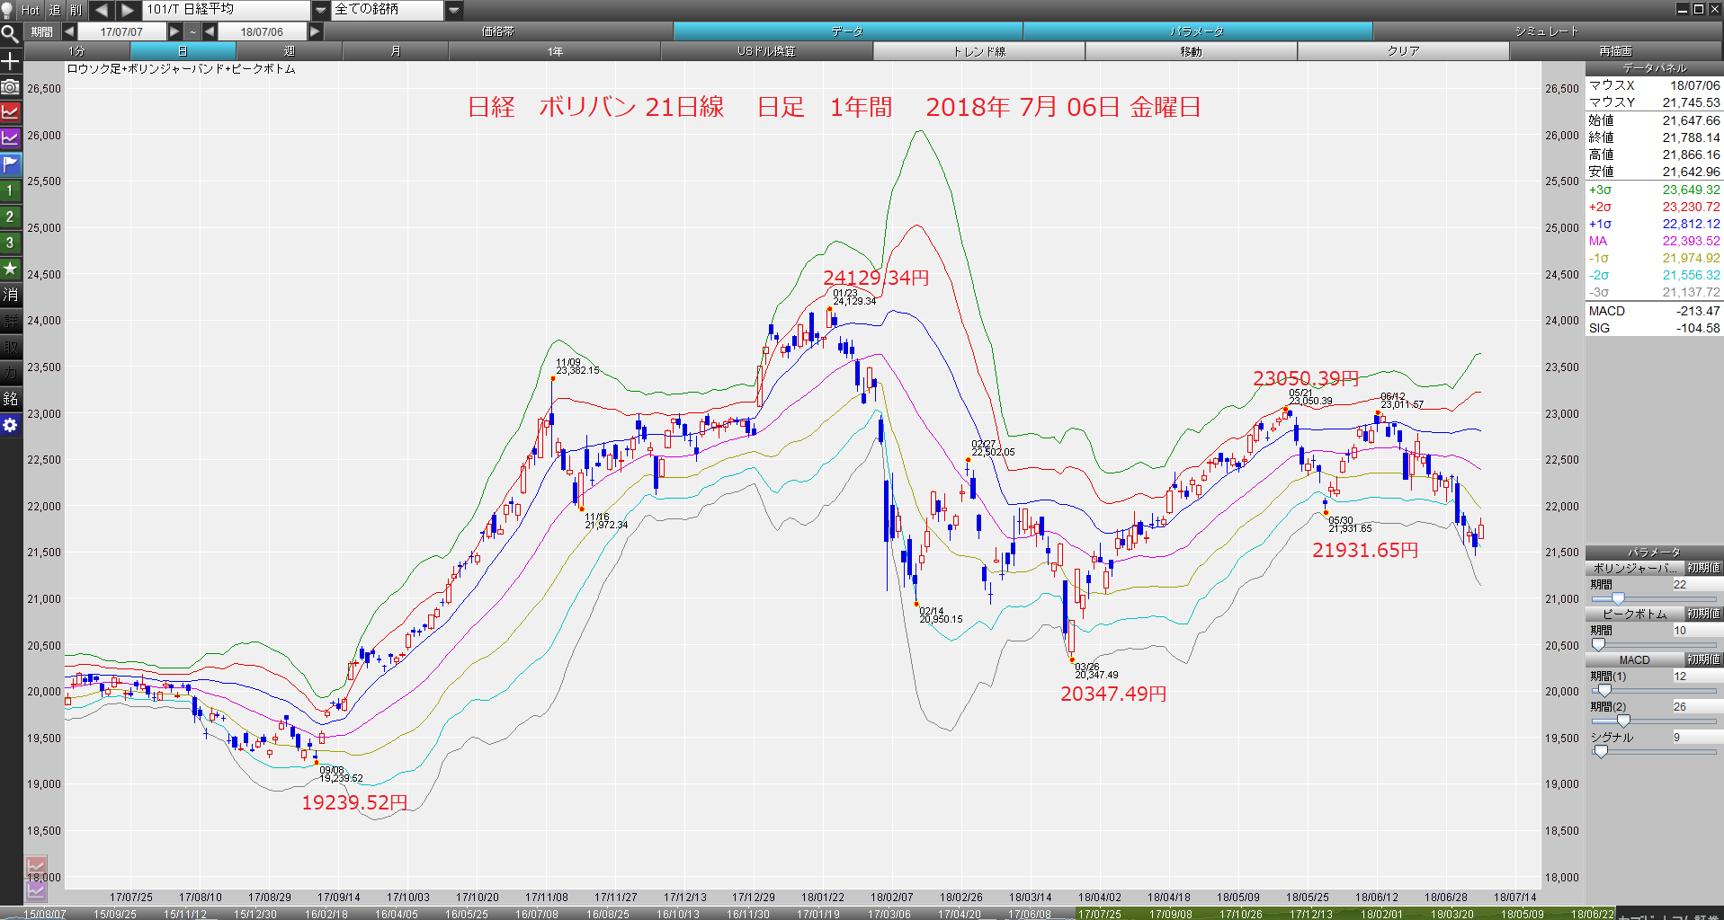Click the クリア clear button
Screen dimensions: 1724x920
(1403, 51)
